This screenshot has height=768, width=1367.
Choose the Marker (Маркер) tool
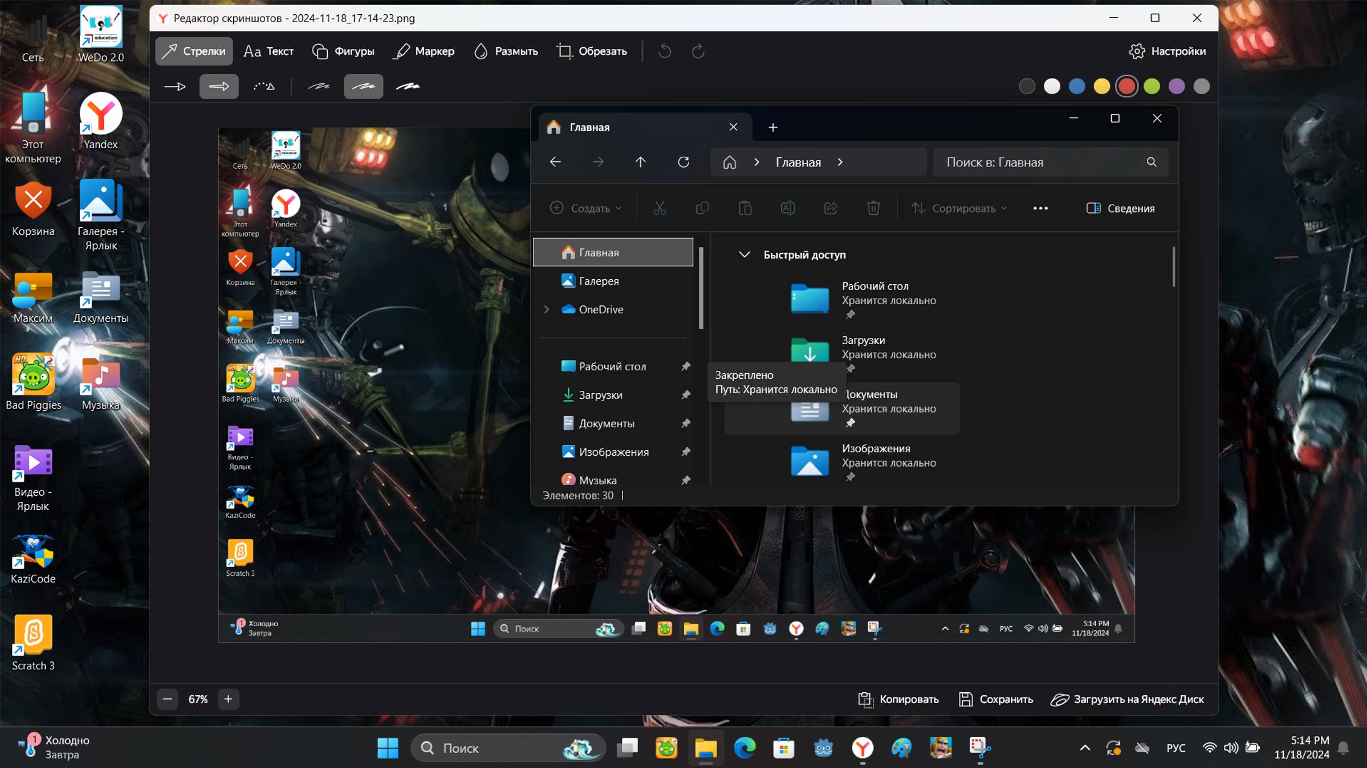click(424, 51)
